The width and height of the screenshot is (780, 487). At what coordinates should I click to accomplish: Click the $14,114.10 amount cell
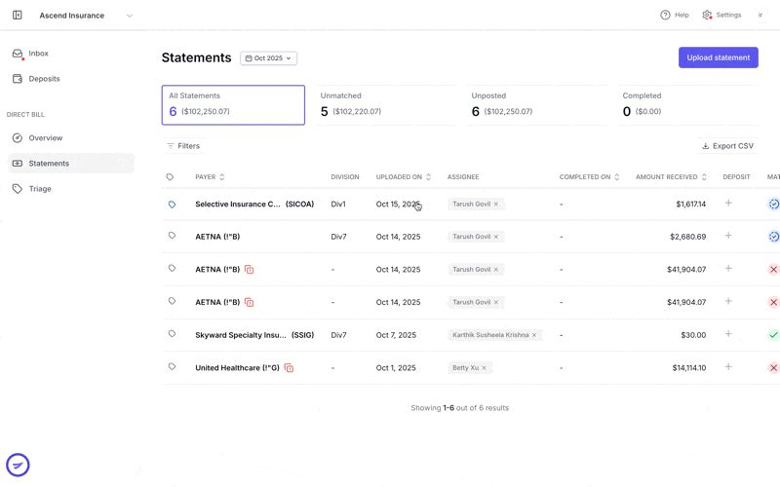tap(689, 368)
